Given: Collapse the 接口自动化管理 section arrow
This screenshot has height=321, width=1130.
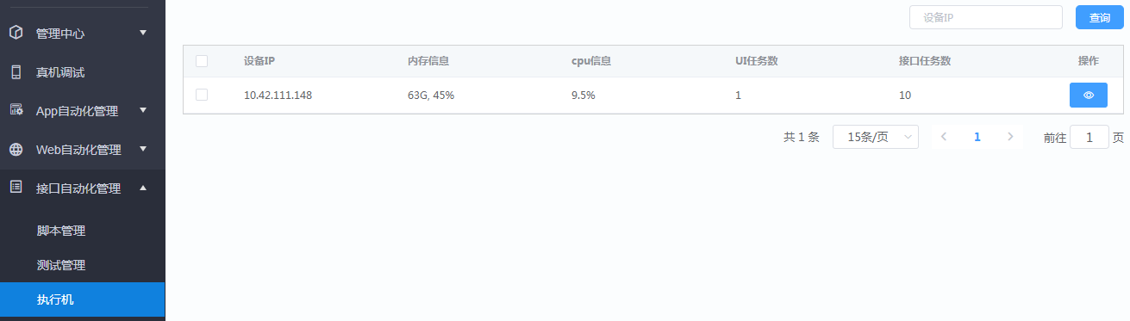Looking at the screenshot, I should click(143, 187).
